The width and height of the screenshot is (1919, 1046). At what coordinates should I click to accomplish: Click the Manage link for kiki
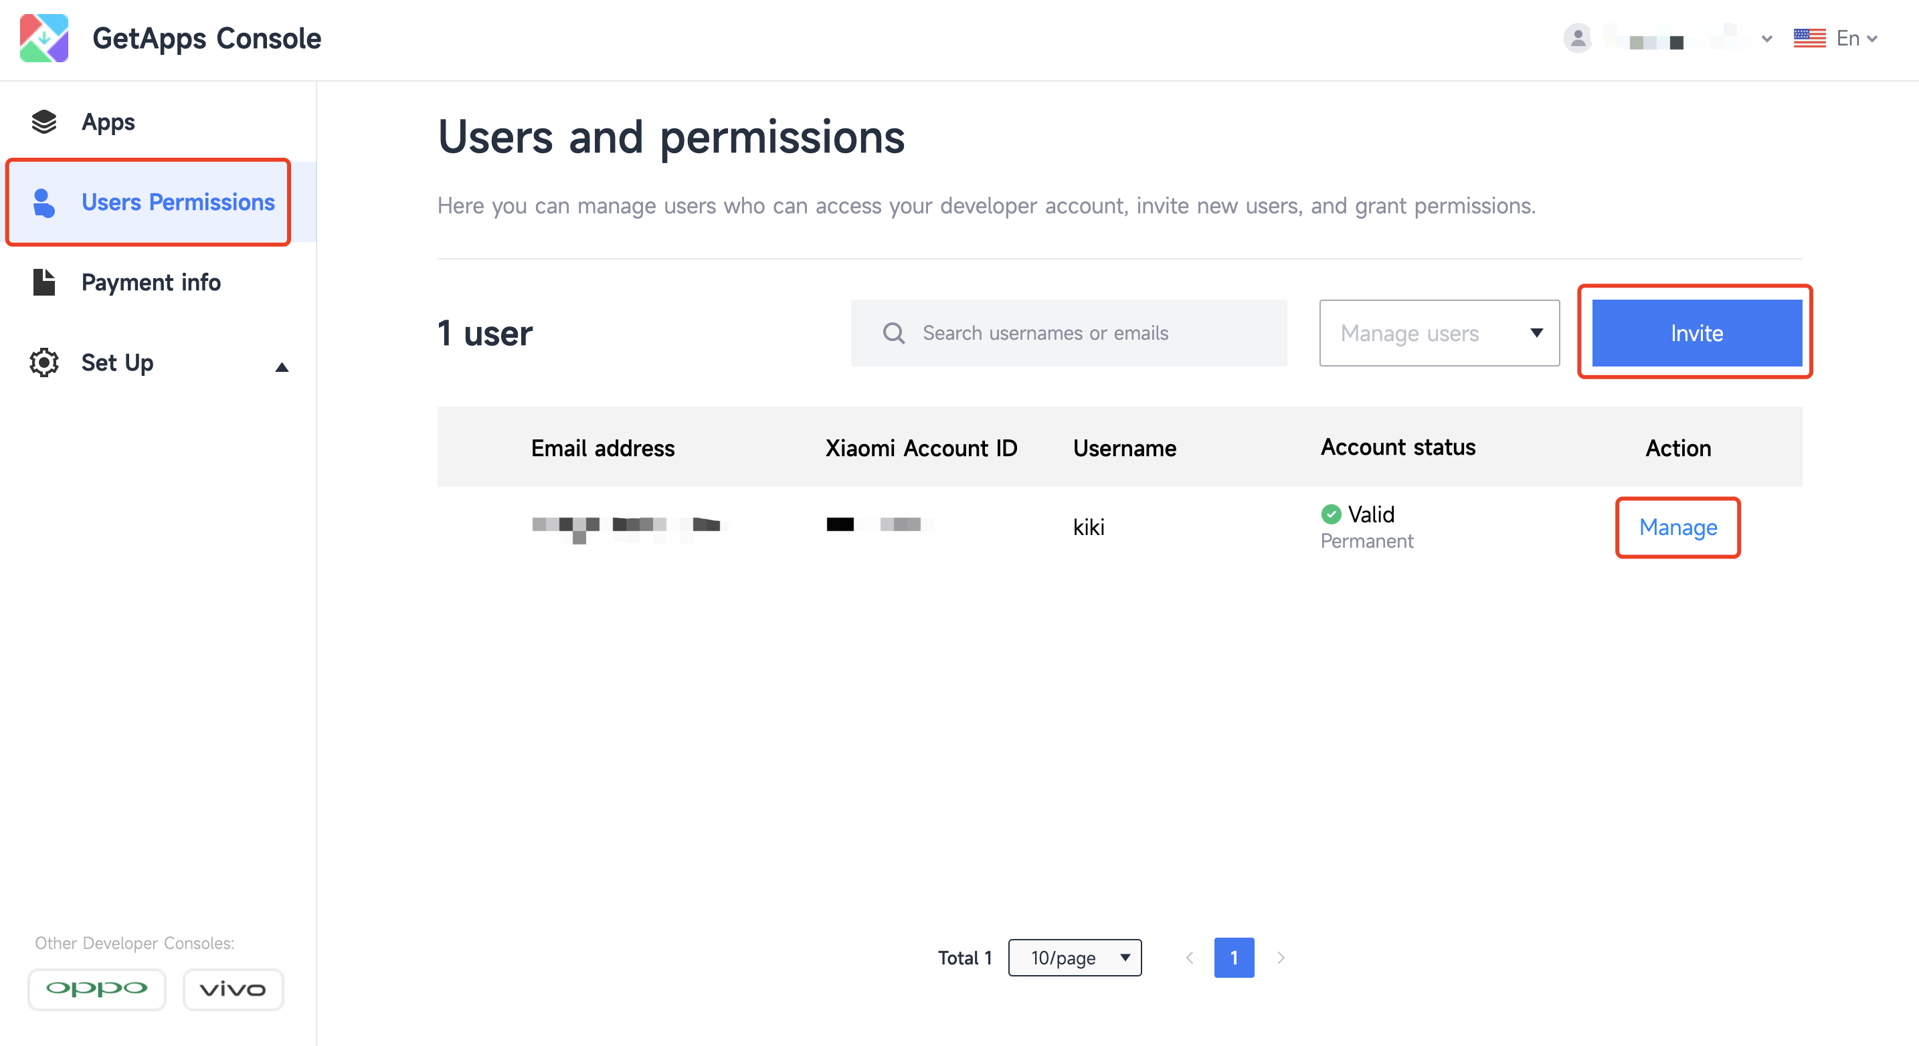[x=1677, y=527]
